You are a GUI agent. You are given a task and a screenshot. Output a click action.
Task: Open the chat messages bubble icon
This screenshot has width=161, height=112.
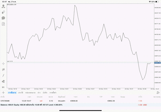pyautogui.click(x=3, y=18)
